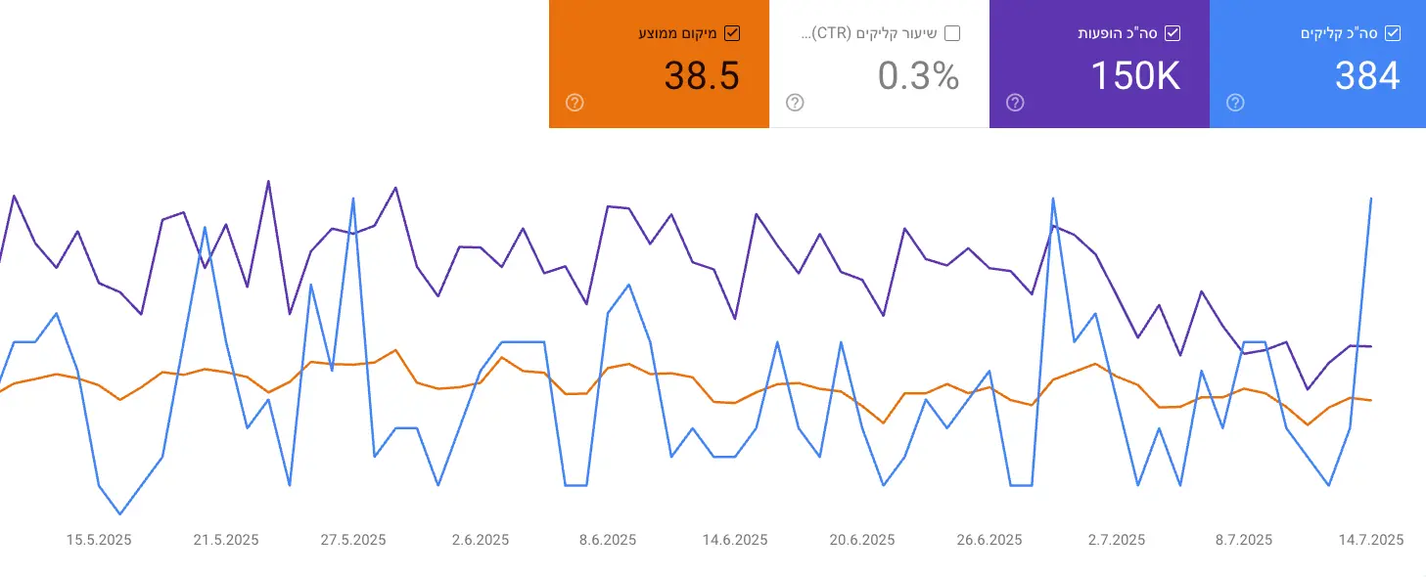Click help icon on orange average position card

pos(575,103)
